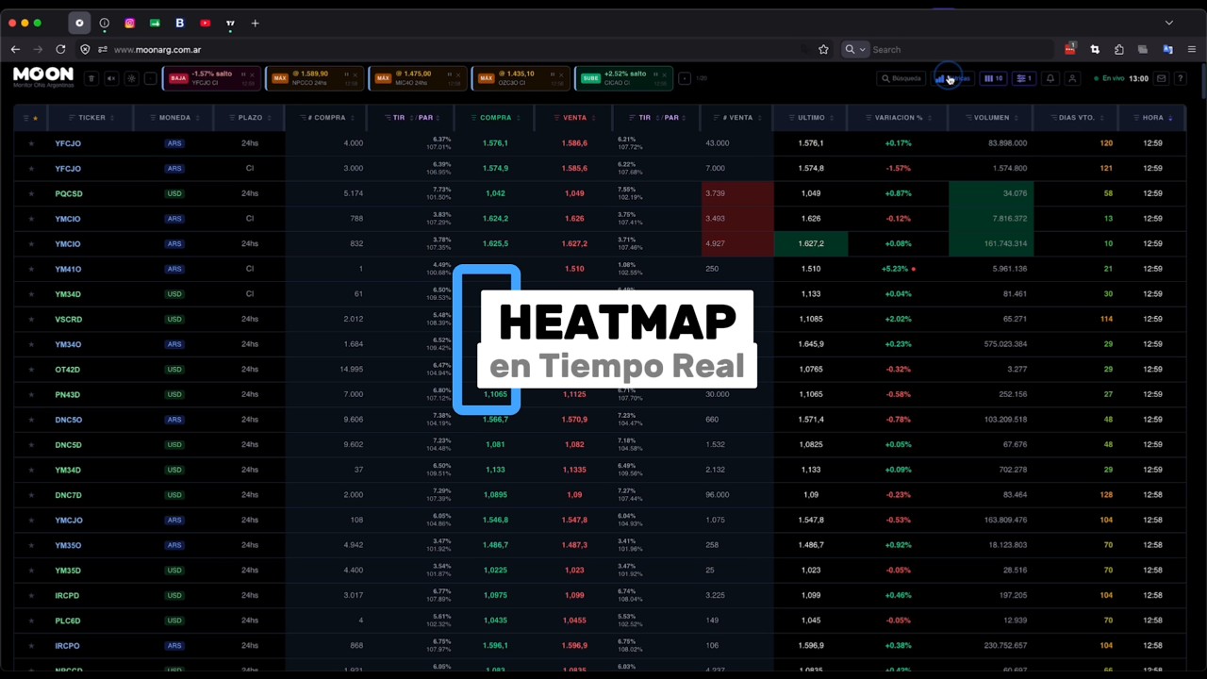Click the next alerts arrow after CICAO card
Screen dimensions: 1207x679
click(685, 78)
